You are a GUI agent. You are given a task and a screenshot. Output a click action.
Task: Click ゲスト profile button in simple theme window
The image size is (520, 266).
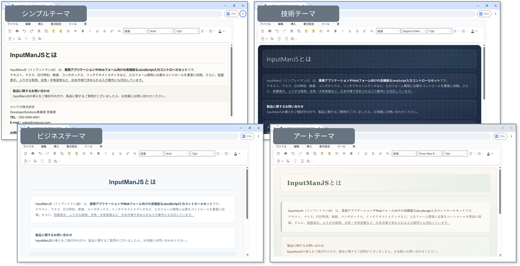coord(232,14)
